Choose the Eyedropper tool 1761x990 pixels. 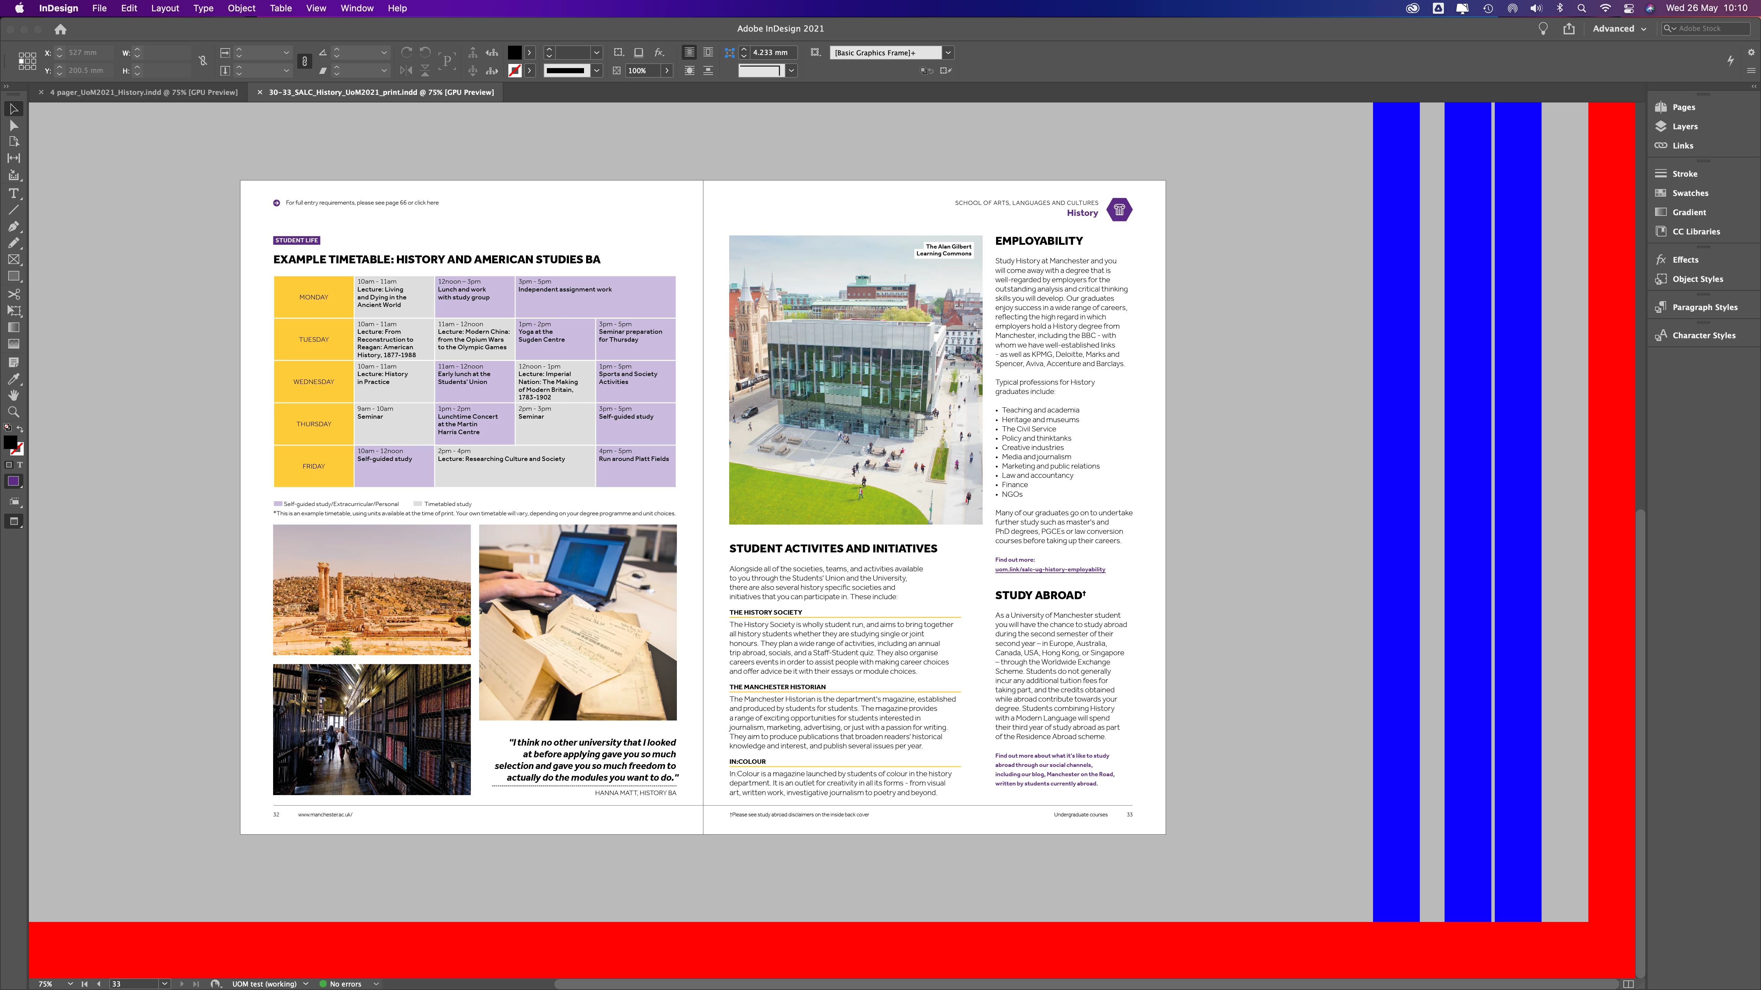[13, 378]
